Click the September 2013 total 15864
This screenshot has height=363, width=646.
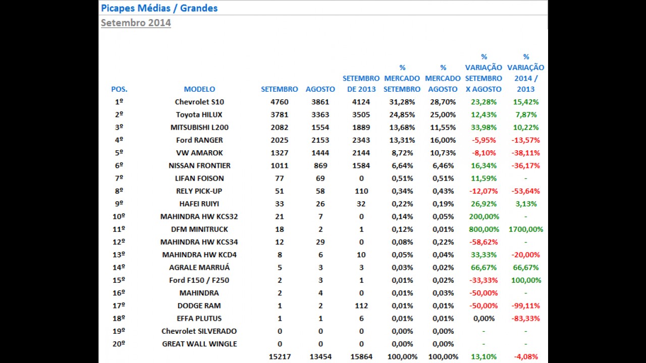pos(361,356)
